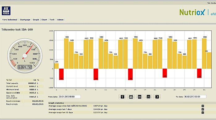Click 'Average usage since last refill' label
Screen dimensions: 216x120
point(68,106)
